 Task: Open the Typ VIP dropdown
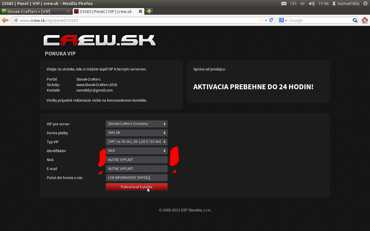(x=137, y=142)
